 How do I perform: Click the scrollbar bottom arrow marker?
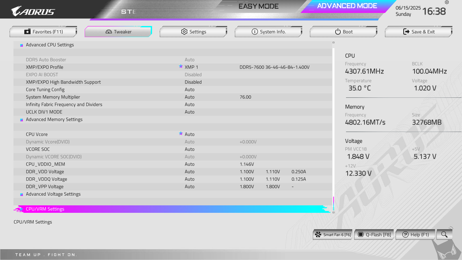point(333,212)
